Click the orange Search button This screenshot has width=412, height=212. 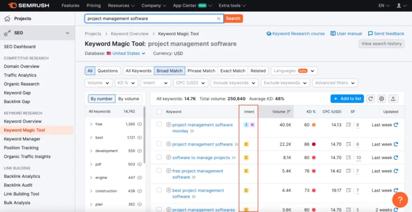tap(233, 19)
